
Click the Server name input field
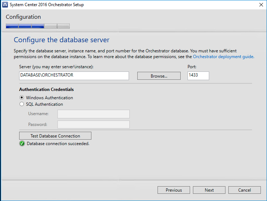(x=74, y=75)
